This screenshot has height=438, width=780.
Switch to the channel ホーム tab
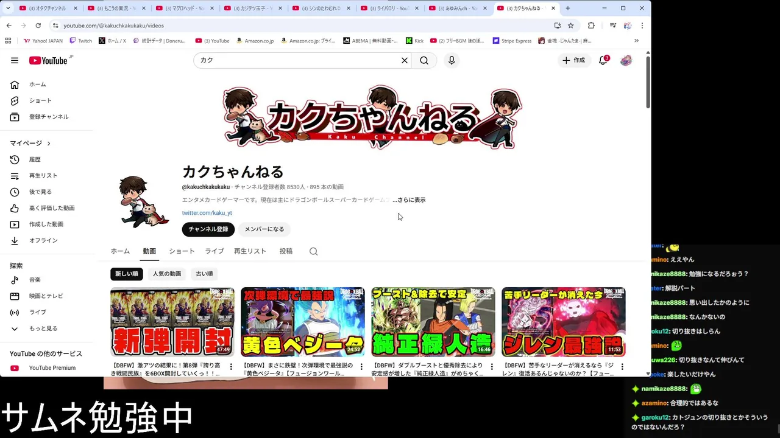point(120,251)
